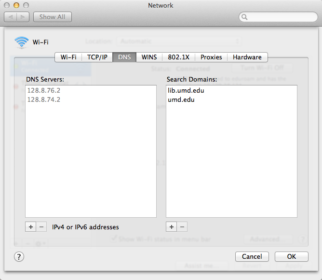The image size is (322, 280).
Task: Open the TCP/IP tab
Action: coord(97,57)
